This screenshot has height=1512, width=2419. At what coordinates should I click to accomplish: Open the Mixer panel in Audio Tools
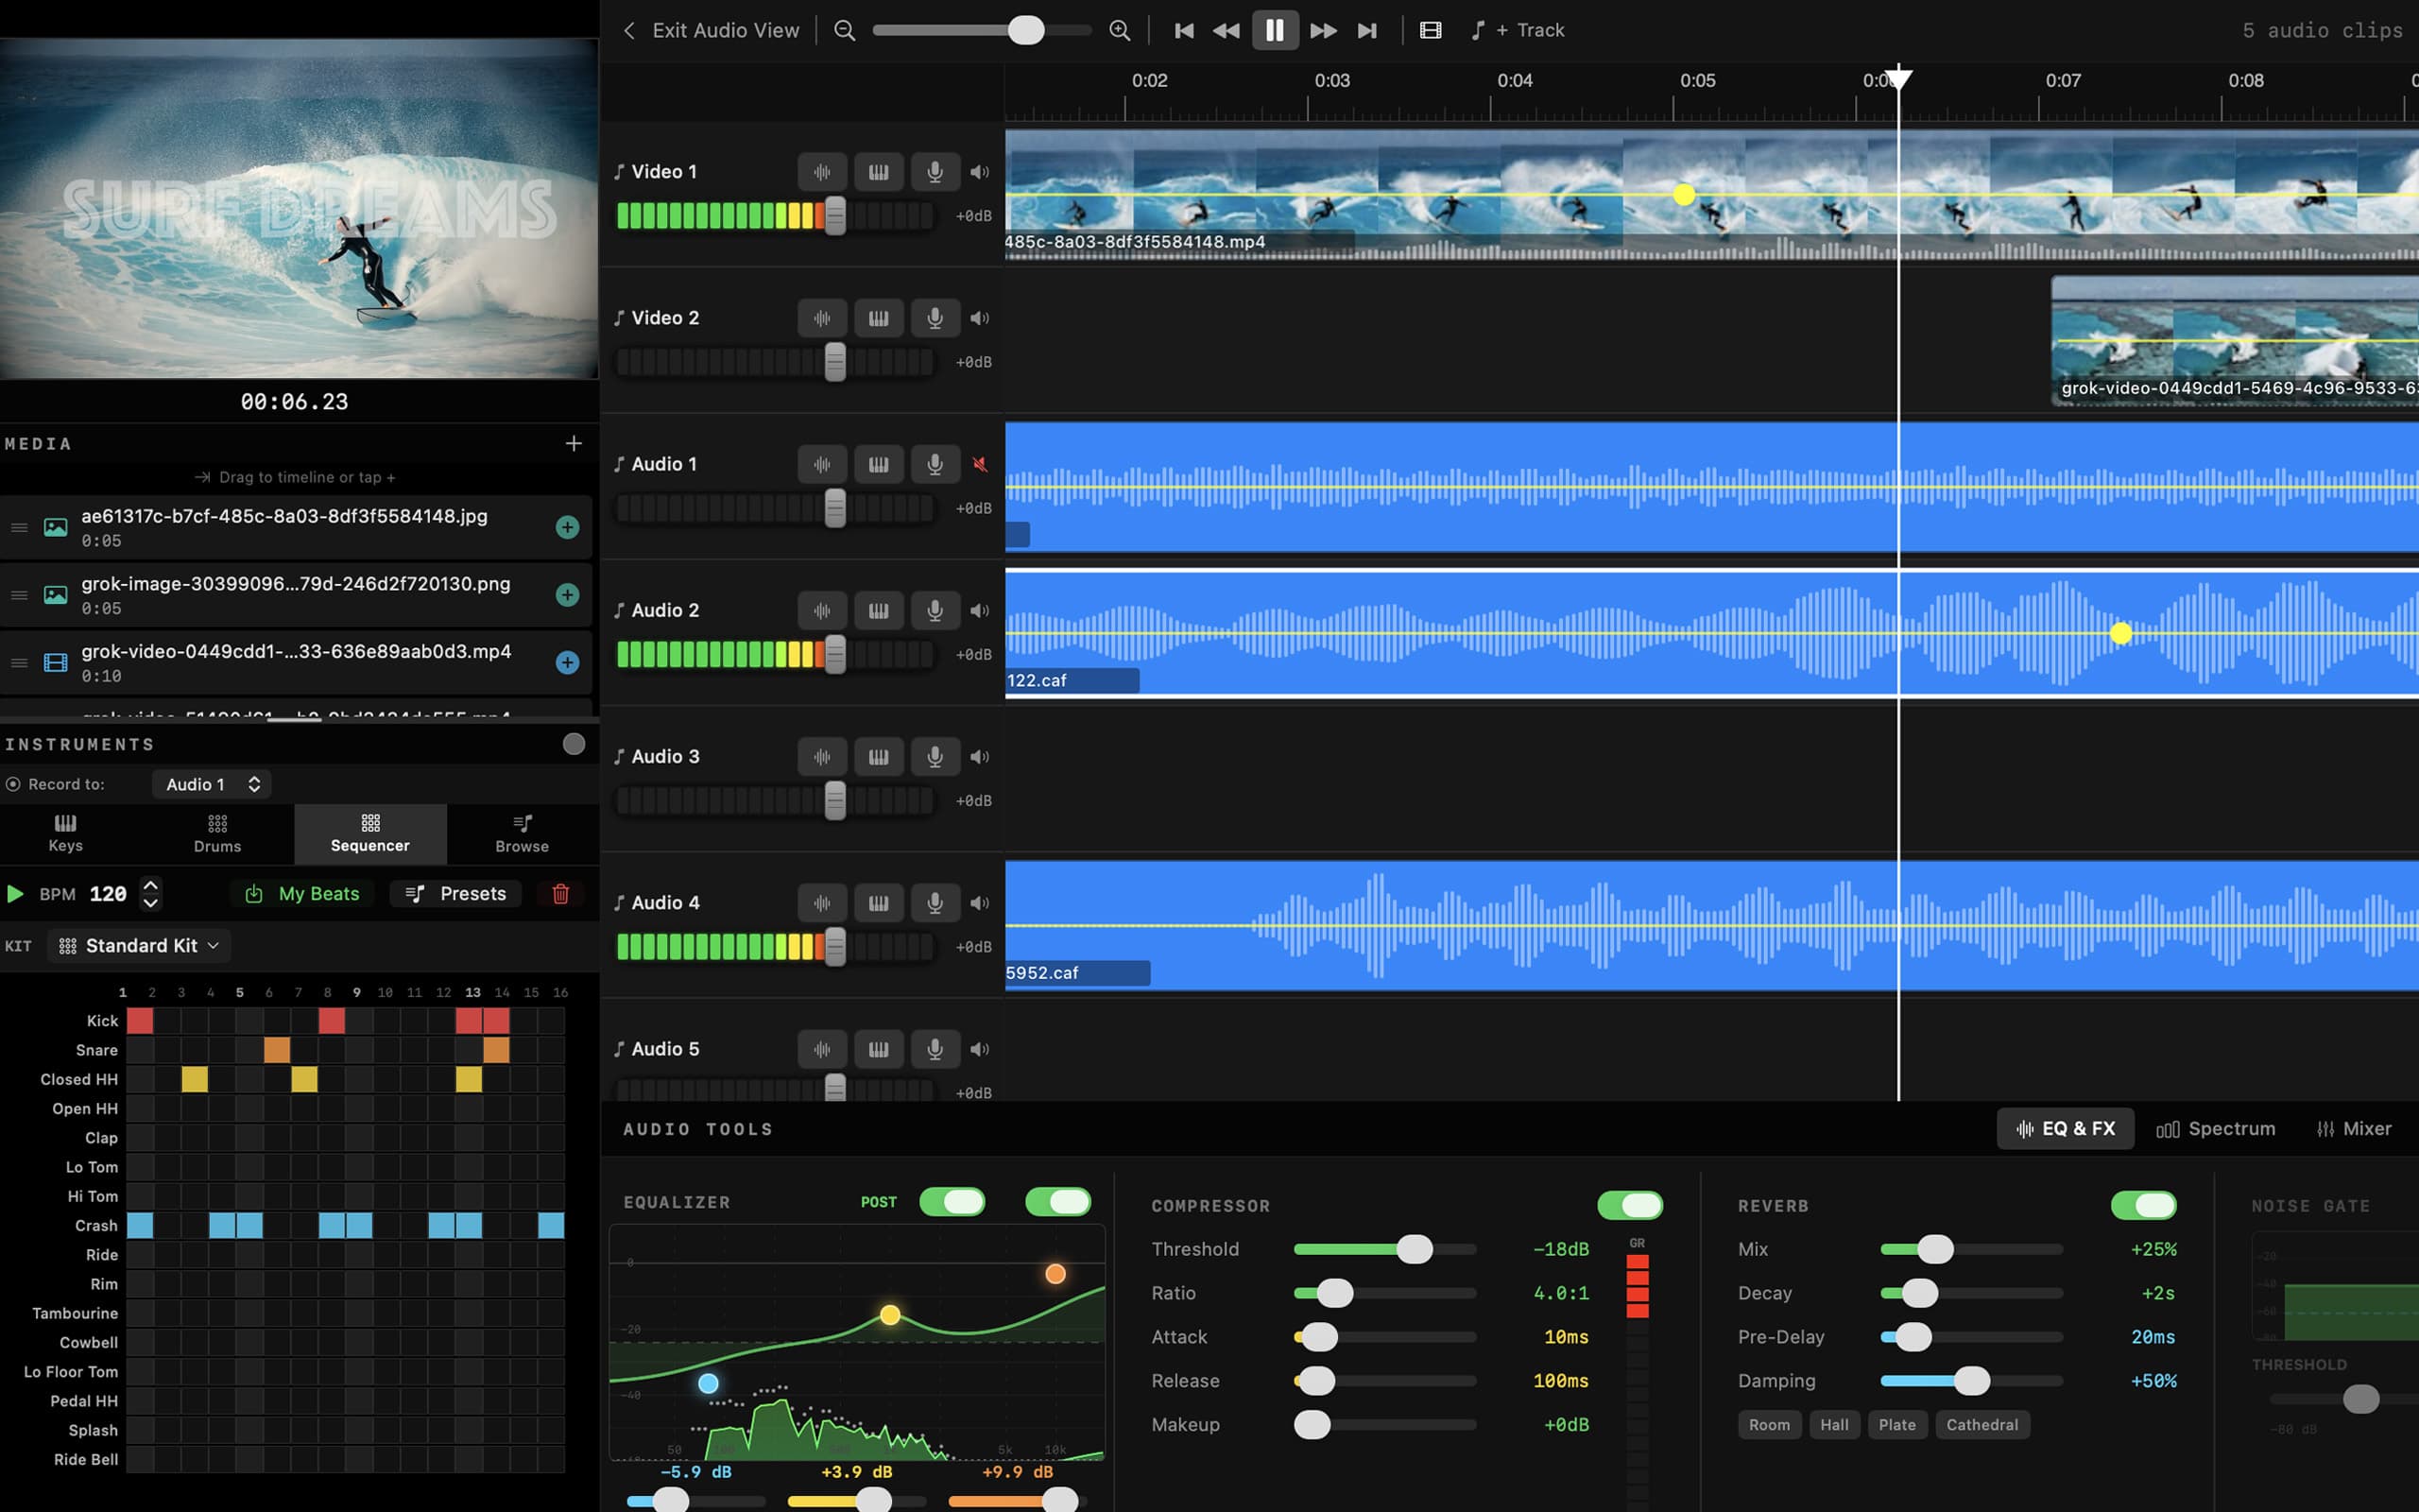(2354, 1128)
